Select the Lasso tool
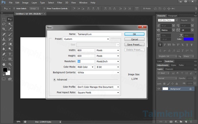Image resolution: width=198 pixels, height=124 pixels. tap(4, 24)
